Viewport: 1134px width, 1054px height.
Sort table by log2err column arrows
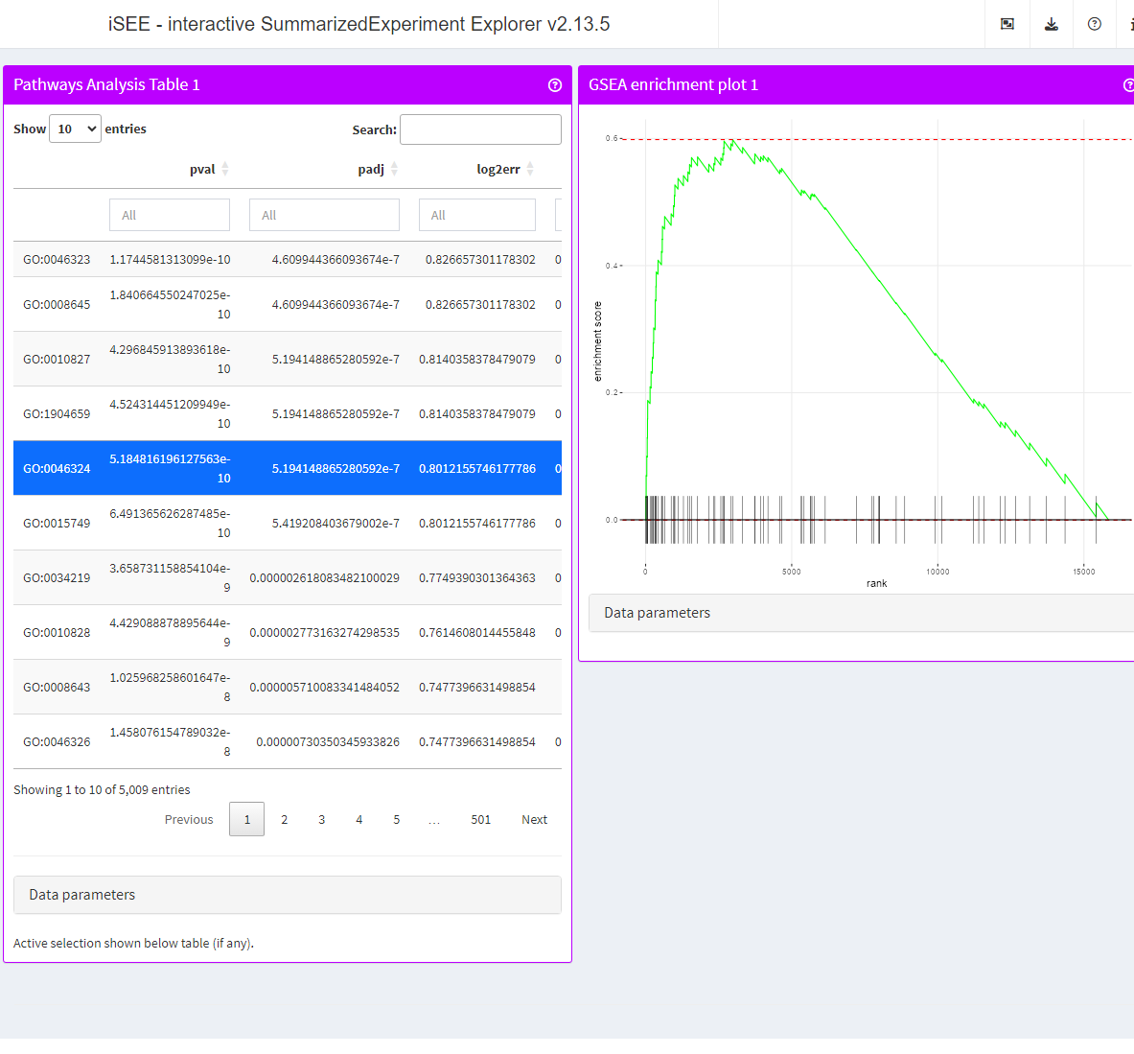click(530, 169)
